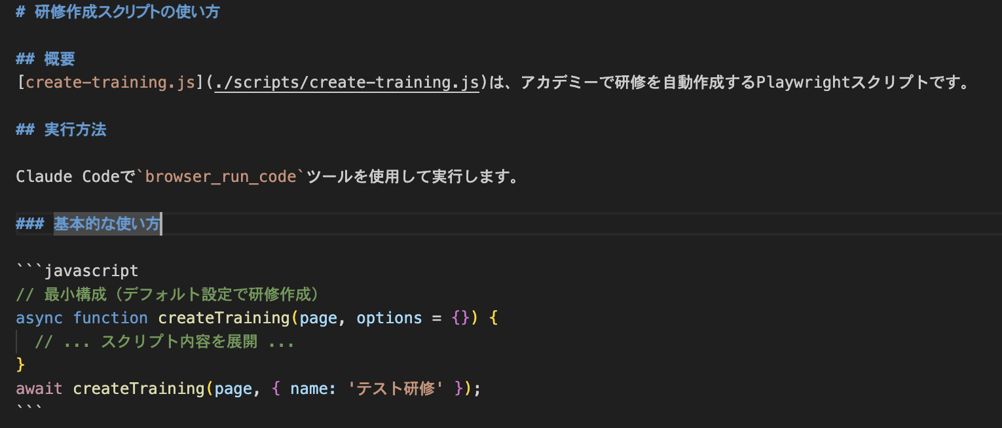Viewport: 1002px width, 428px height.
Task: Click the text アカデミーで研修を自動作成するPlaywrightスクリプトです
Action: [739, 82]
